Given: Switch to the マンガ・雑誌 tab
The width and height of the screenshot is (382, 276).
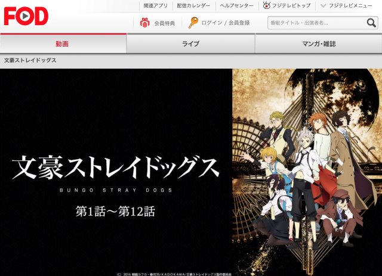Looking at the screenshot, I should click(319, 44).
